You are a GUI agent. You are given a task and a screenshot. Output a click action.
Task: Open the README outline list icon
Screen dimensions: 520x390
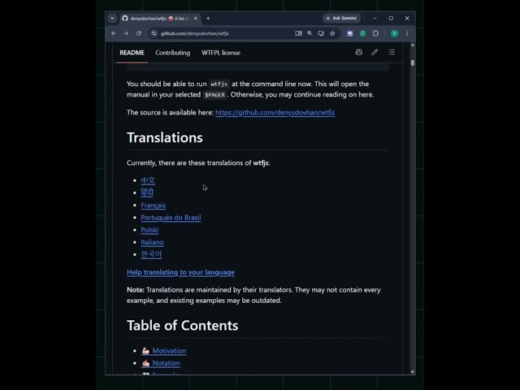[392, 52]
